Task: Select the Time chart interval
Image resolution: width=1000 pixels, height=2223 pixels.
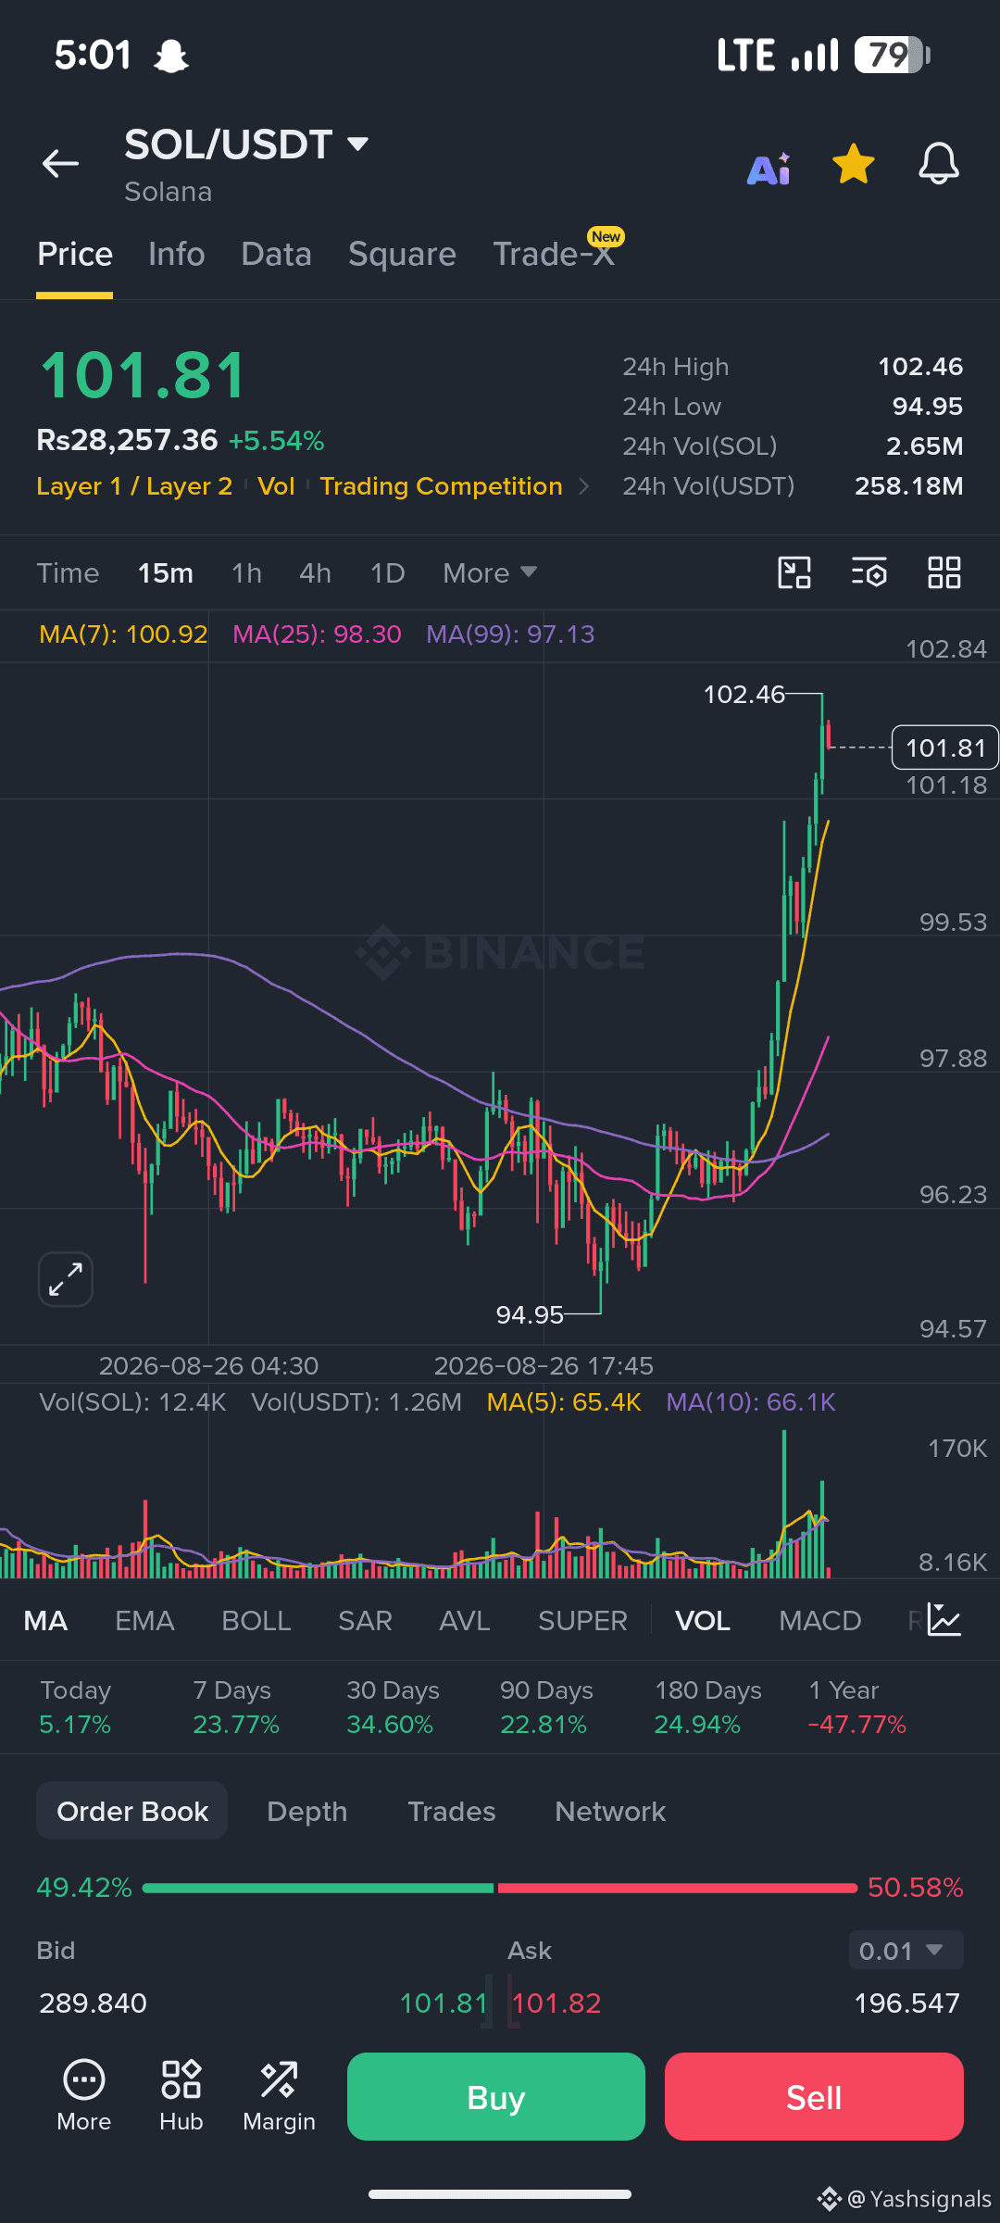Action: [68, 573]
